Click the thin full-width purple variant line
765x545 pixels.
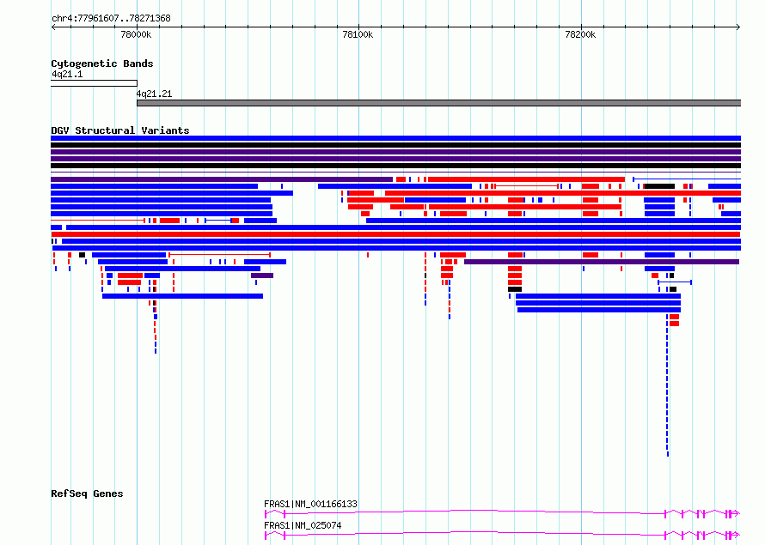[x=395, y=173]
